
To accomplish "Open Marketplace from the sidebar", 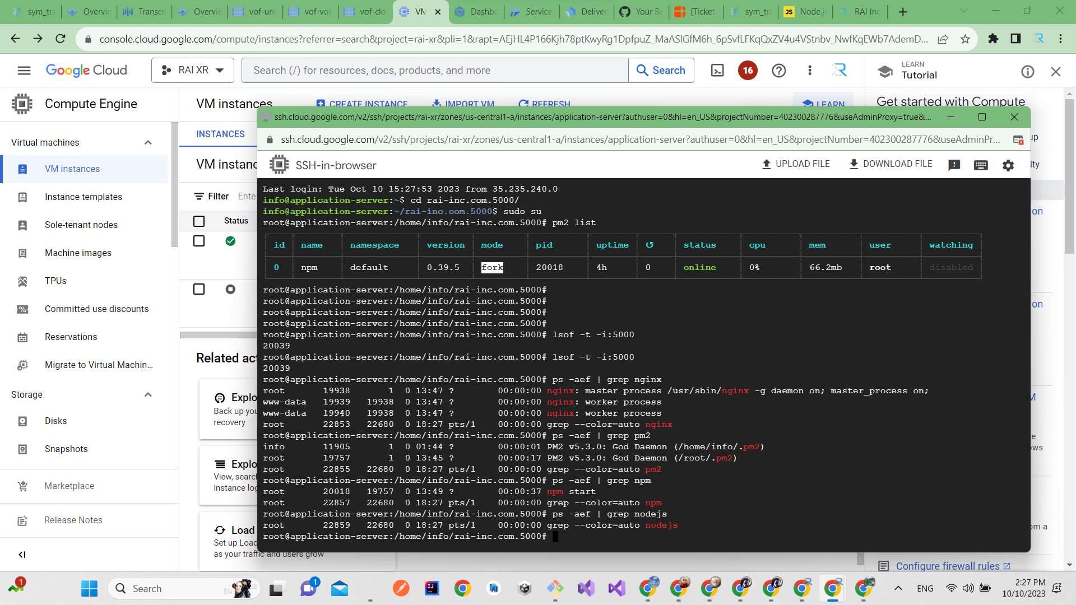I will (x=69, y=486).
